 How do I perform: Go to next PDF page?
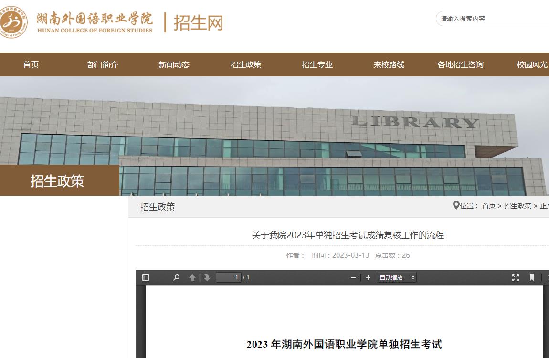207,277
